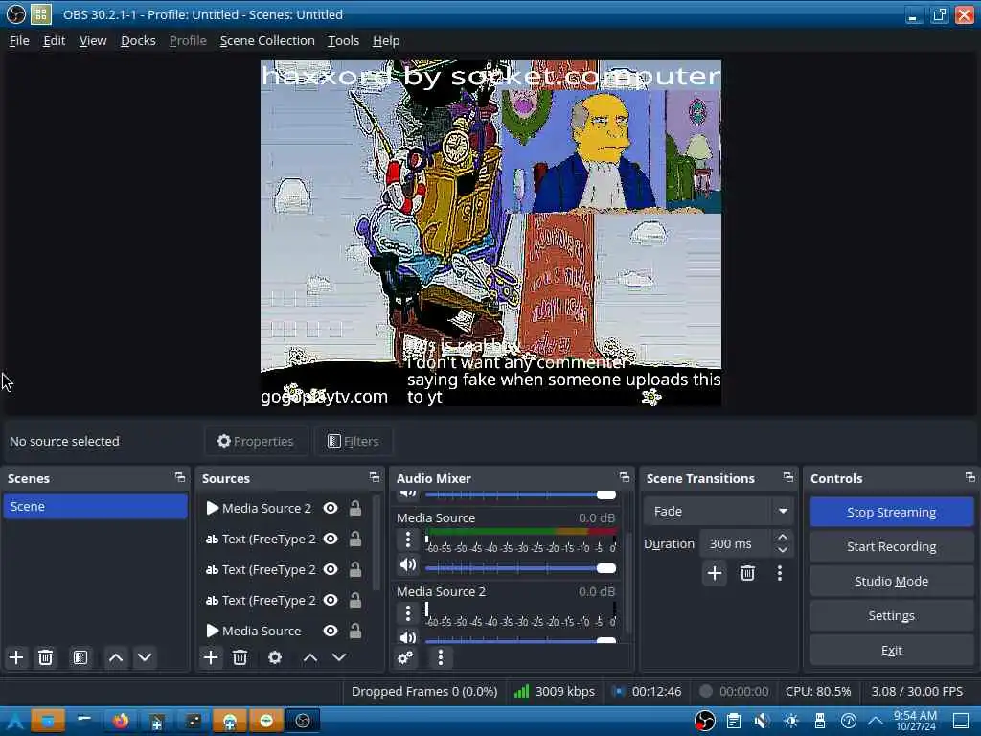This screenshot has width=981, height=736.
Task: Move source up arrow
Action: point(310,657)
